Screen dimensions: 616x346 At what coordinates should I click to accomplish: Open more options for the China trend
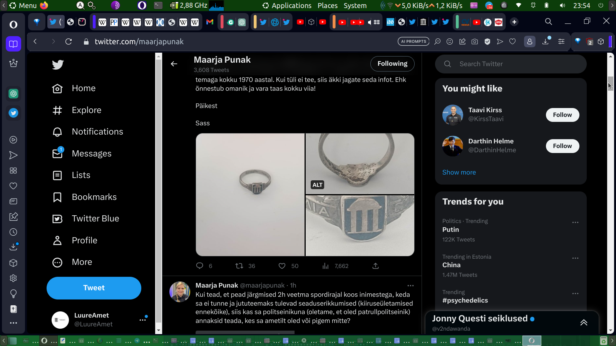[x=575, y=258]
